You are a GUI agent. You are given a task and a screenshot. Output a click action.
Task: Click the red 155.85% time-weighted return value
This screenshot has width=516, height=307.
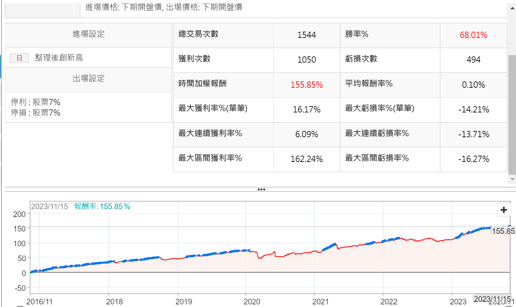click(x=306, y=85)
